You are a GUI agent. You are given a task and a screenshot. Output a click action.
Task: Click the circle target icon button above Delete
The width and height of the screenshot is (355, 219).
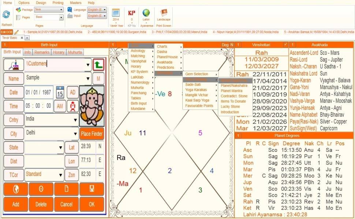pos(41,189)
